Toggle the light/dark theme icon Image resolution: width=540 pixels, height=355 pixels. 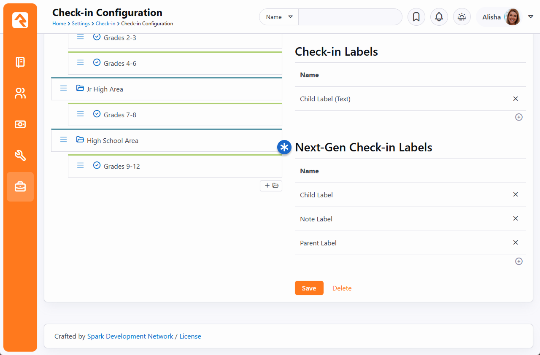tap(462, 17)
